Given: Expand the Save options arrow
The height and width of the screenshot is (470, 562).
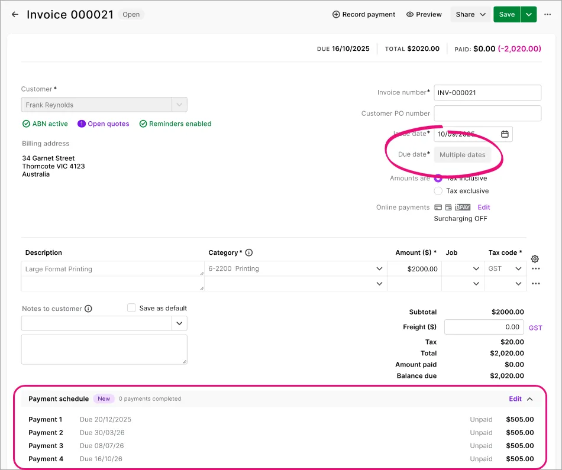Looking at the screenshot, I should click(x=529, y=14).
